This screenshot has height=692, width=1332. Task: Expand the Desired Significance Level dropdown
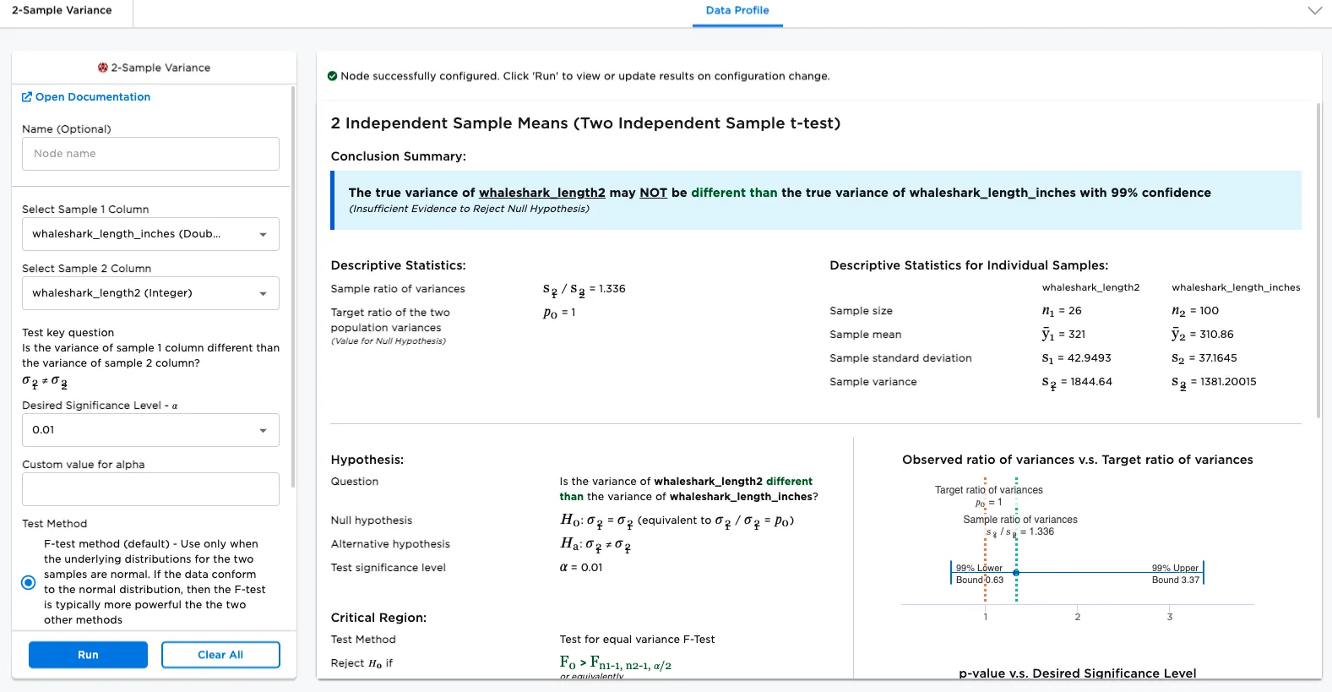click(150, 430)
